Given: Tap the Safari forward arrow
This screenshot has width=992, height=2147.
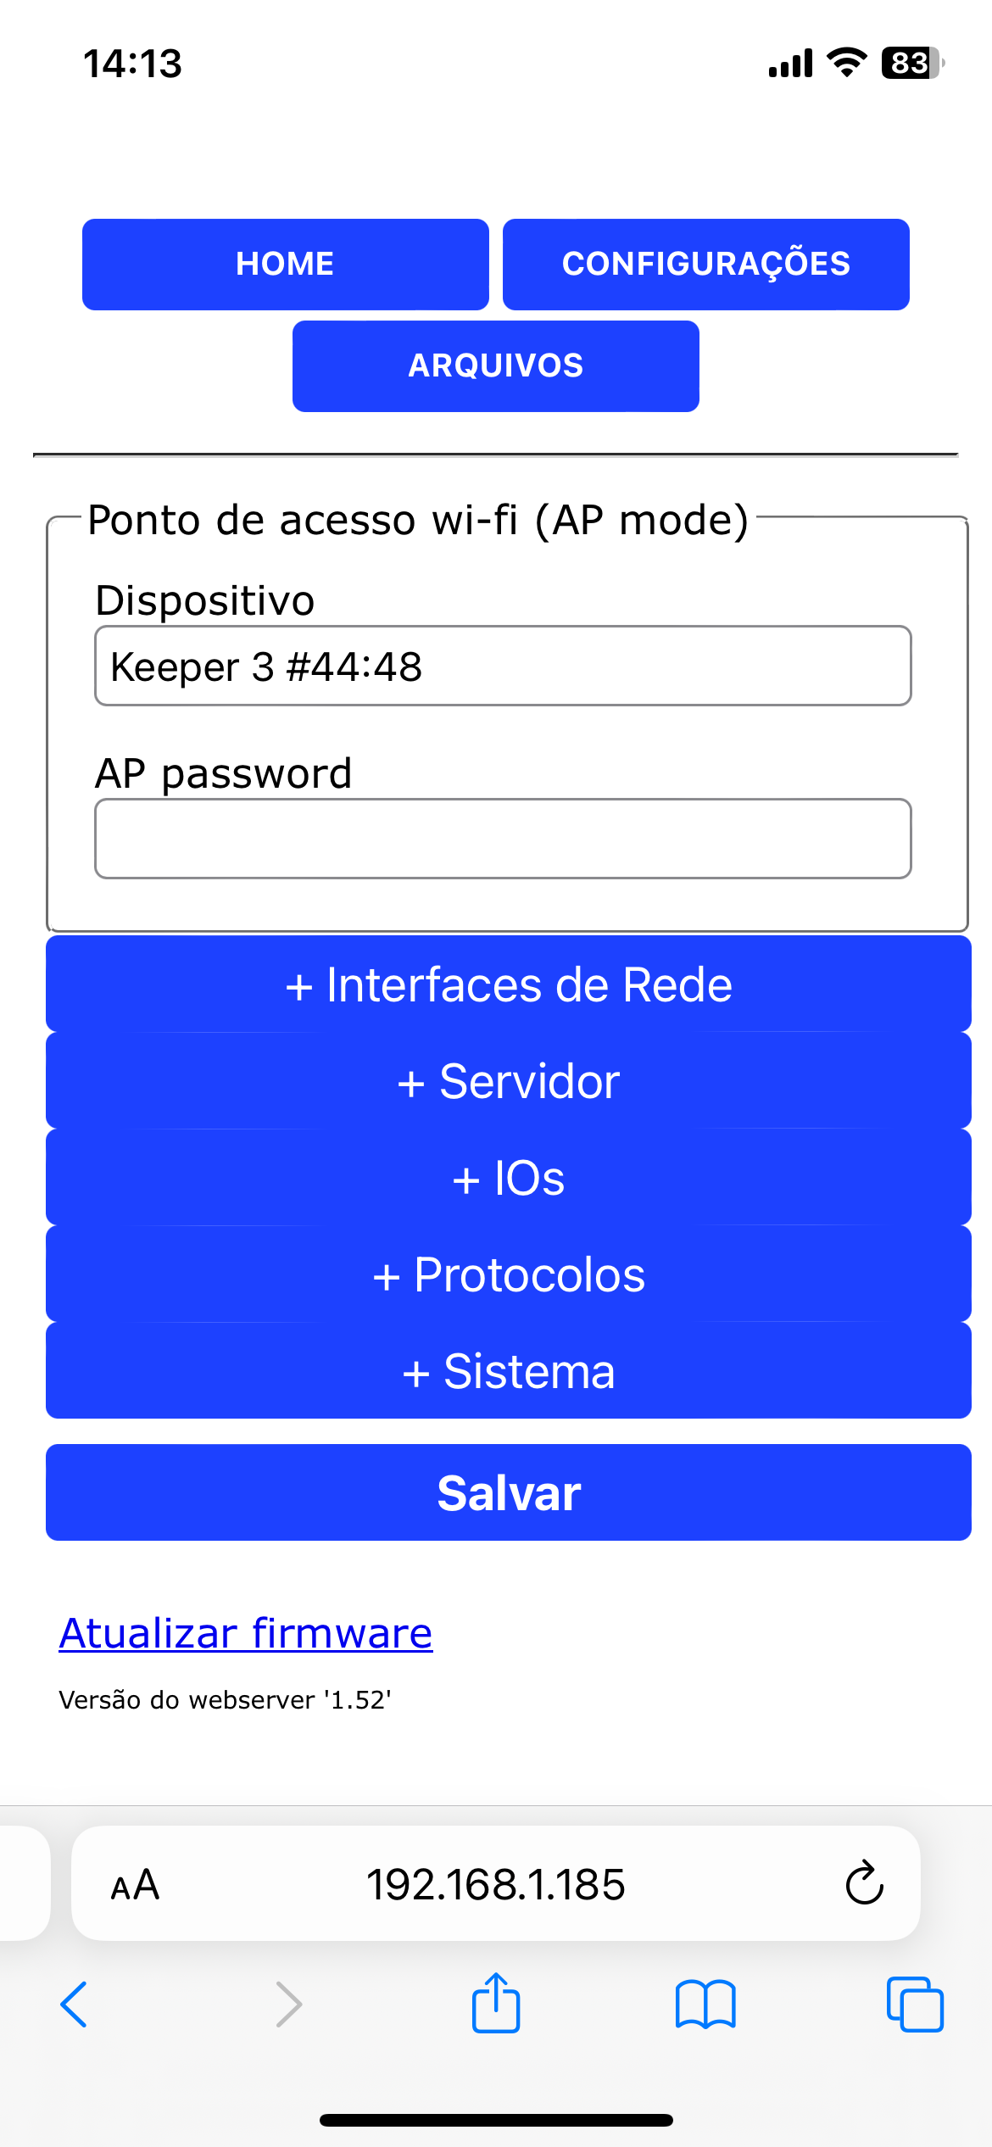Looking at the screenshot, I should tap(288, 2005).
